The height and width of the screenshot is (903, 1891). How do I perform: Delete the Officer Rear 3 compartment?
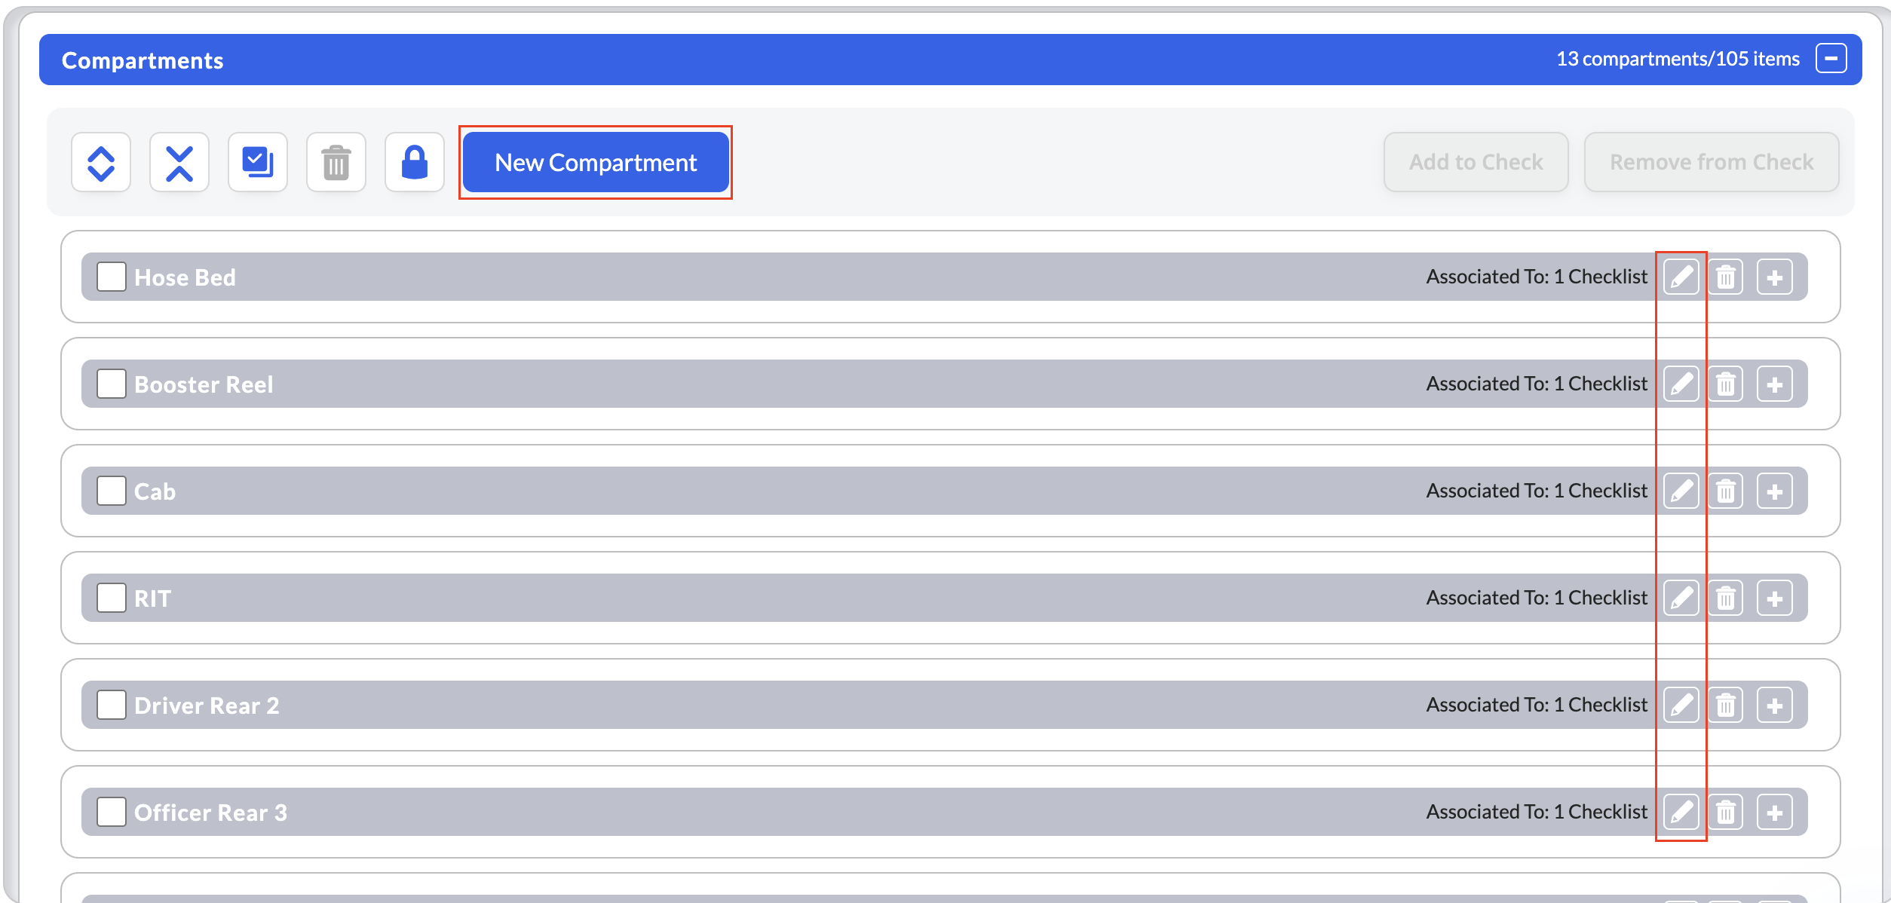(x=1726, y=813)
